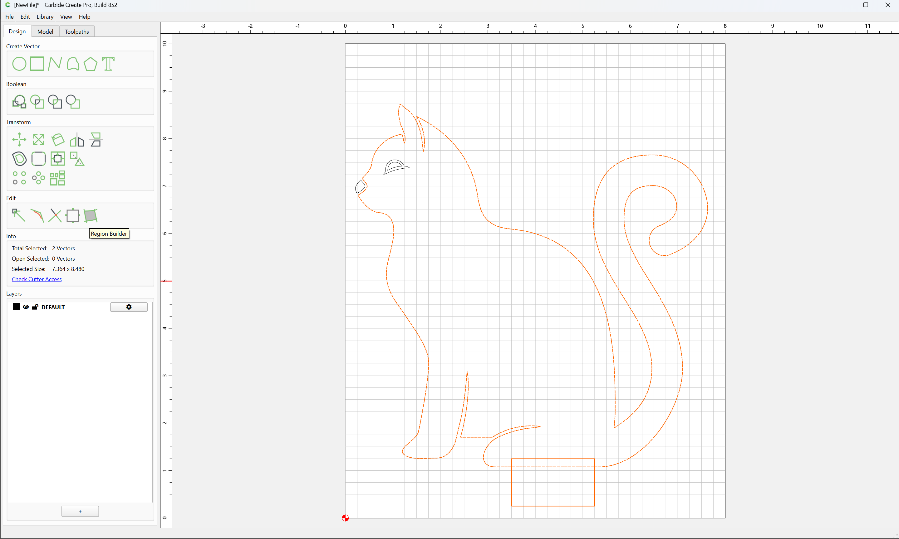Select the Polyline vector tool
This screenshot has height=539, width=899.
(55, 64)
